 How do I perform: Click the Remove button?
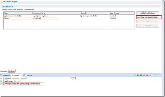pos(148,26)
